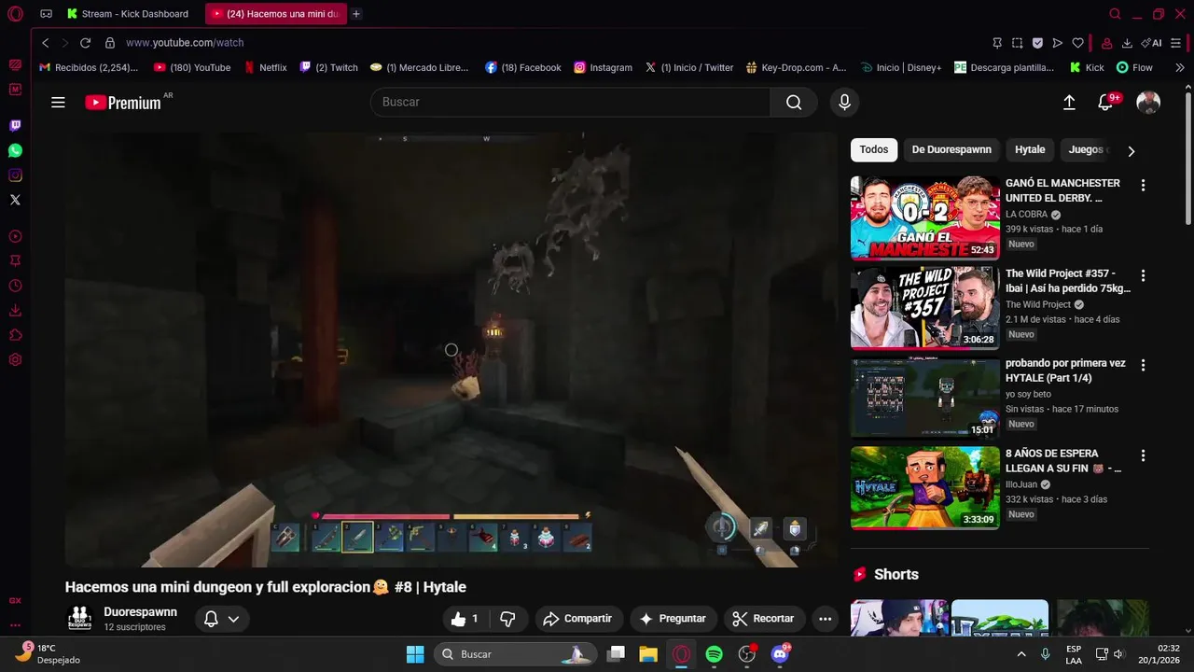Screen dimensions: 1194x672
Task: Open the YouTube hamburger guide menu
Action: click(58, 102)
